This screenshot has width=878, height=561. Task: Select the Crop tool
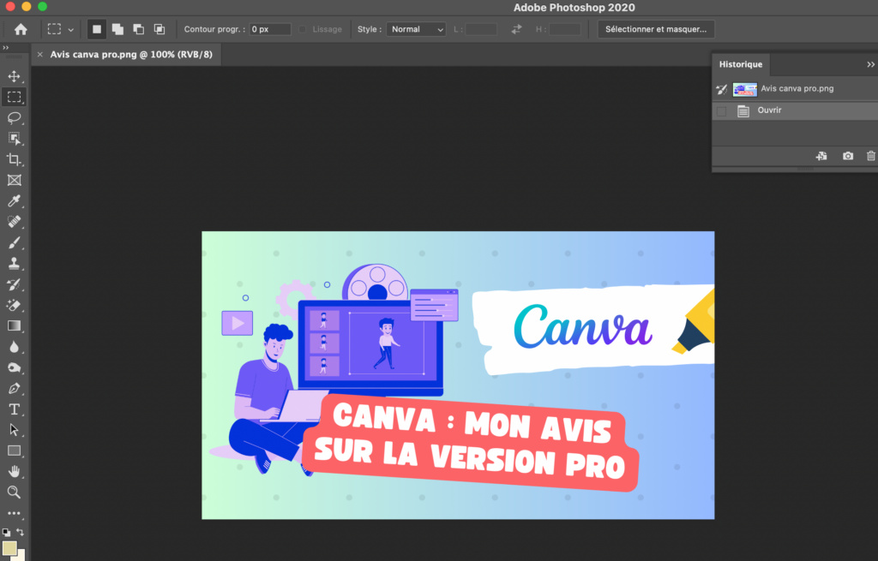14,159
